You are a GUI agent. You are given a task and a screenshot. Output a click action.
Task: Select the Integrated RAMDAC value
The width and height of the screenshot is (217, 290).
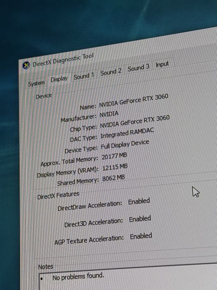click(x=127, y=133)
